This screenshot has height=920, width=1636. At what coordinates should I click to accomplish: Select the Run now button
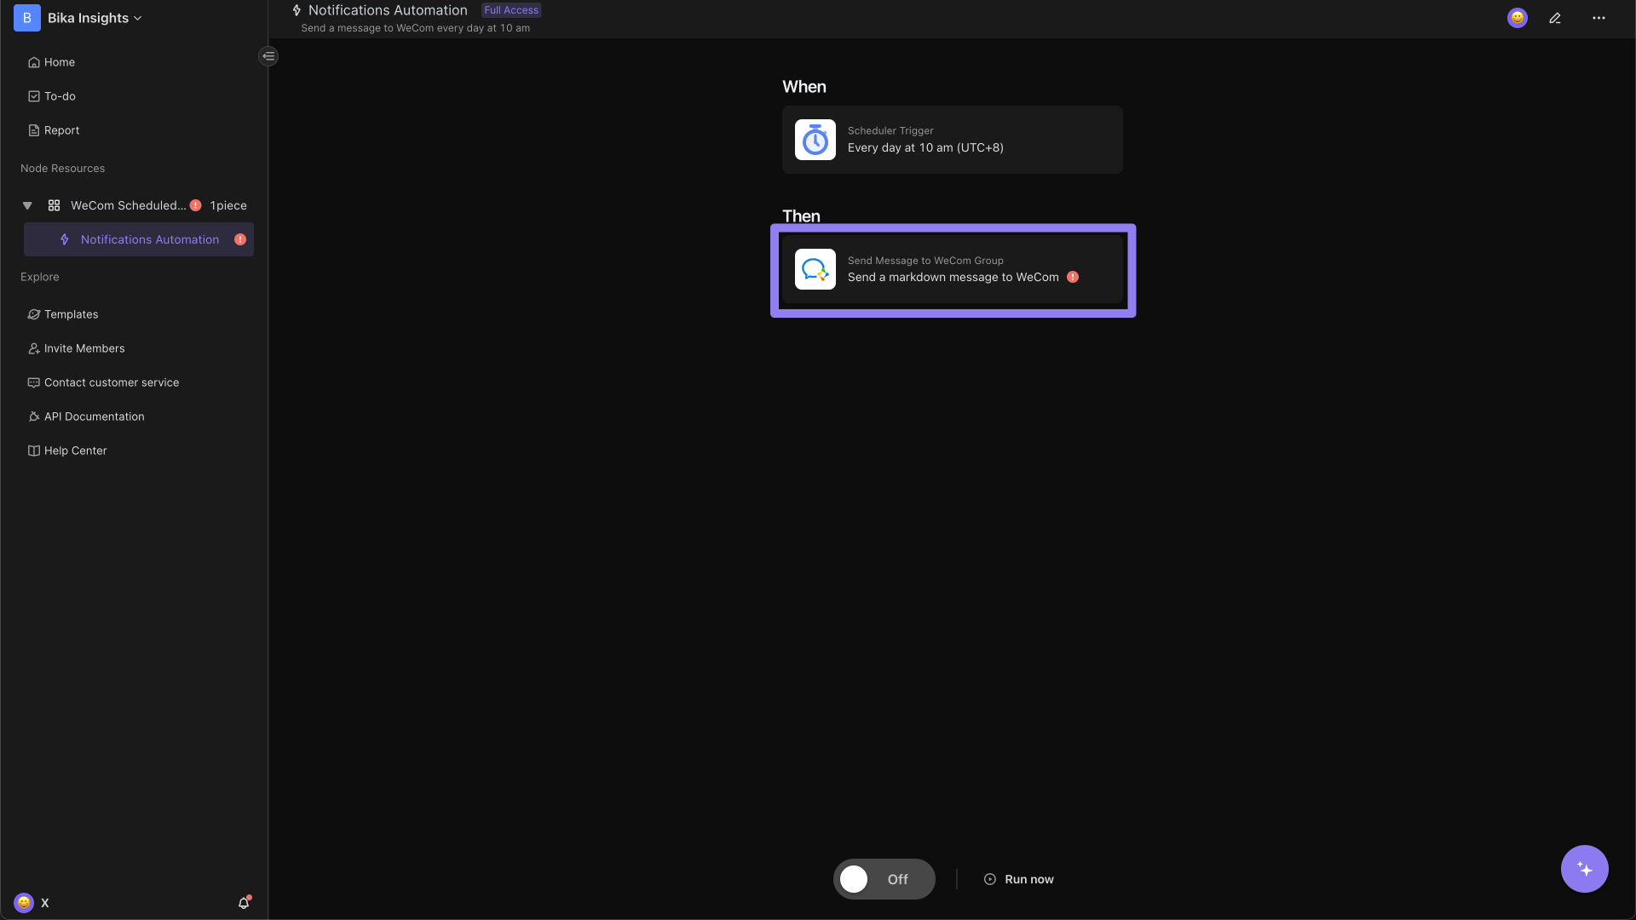coord(1017,880)
